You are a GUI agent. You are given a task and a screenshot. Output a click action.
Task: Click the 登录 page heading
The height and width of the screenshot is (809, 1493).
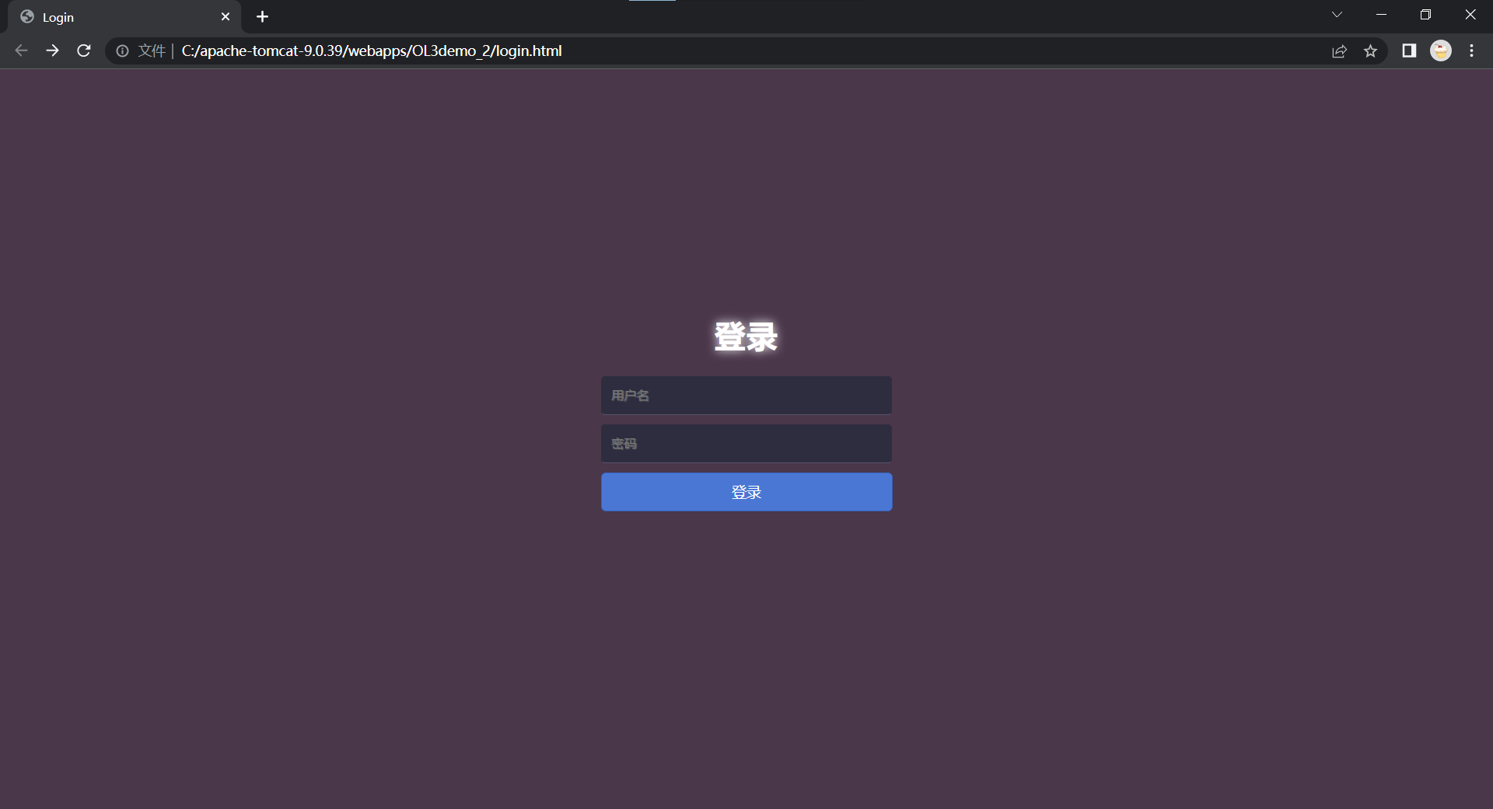click(745, 336)
